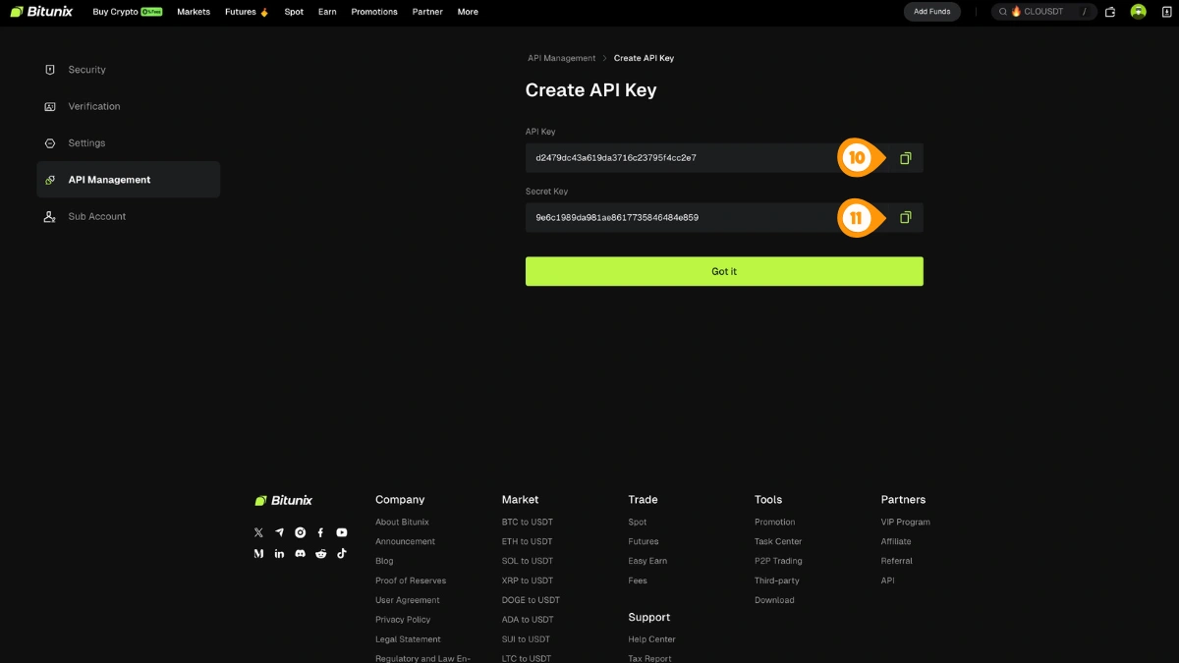Open the wallet icon in header

[1110, 12]
